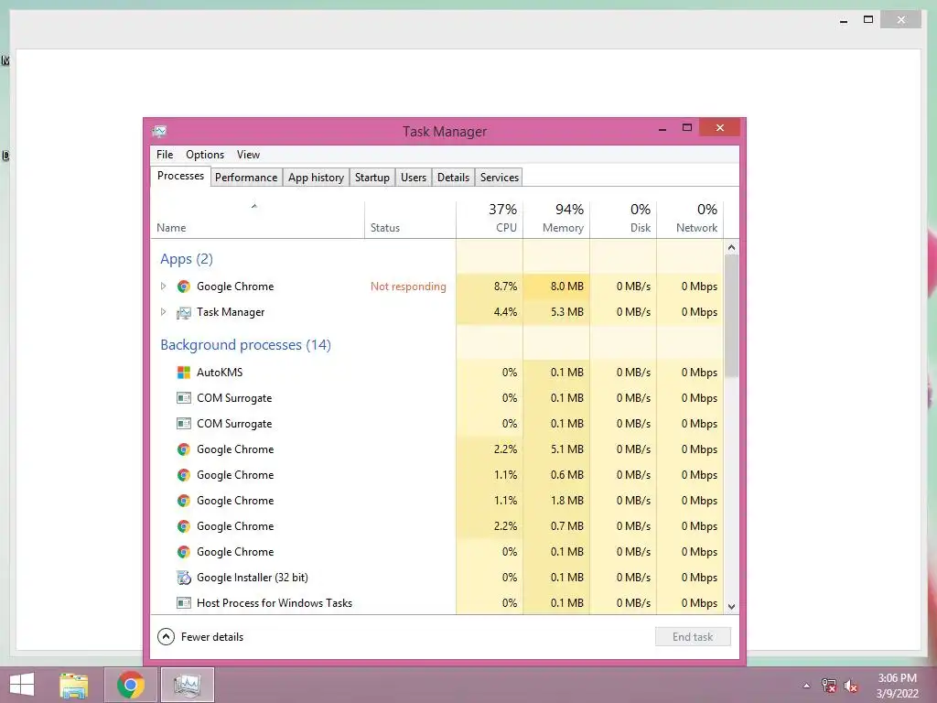Collapse to Fewer details view

pyautogui.click(x=200, y=637)
